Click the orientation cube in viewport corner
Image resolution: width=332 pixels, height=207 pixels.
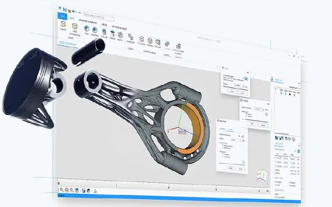pyautogui.click(x=262, y=175)
